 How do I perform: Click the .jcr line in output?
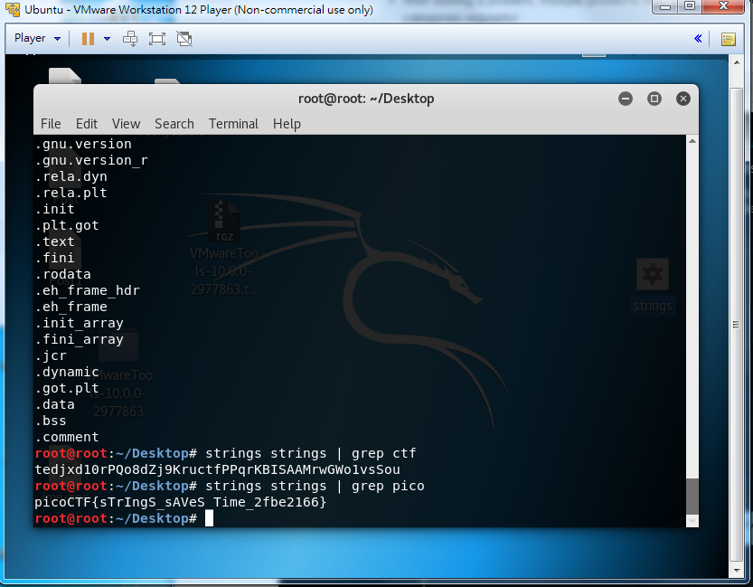(x=51, y=356)
